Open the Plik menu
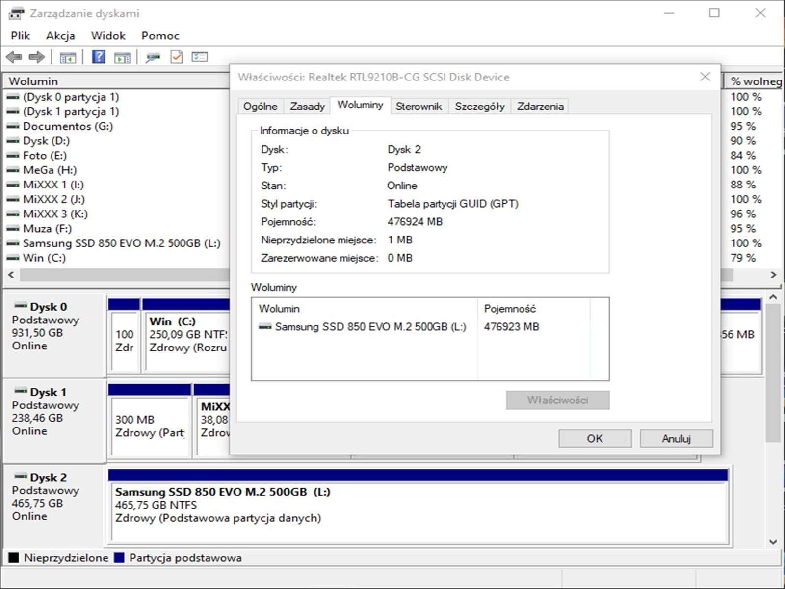 tap(21, 36)
